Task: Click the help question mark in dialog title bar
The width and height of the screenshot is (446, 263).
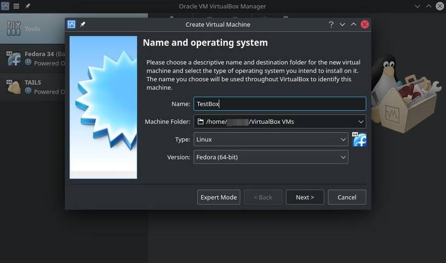Action: [x=331, y=24]
